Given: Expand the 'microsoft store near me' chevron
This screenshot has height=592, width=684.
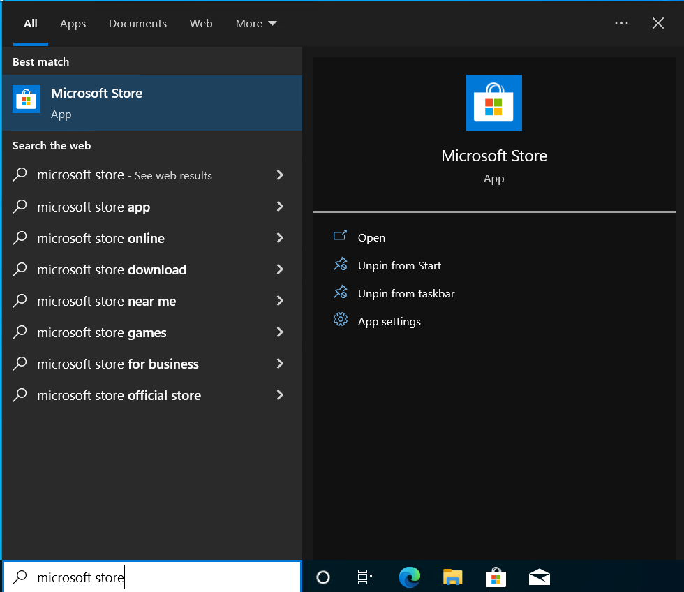Looking at the screenshot, I should tap(280, 301).
